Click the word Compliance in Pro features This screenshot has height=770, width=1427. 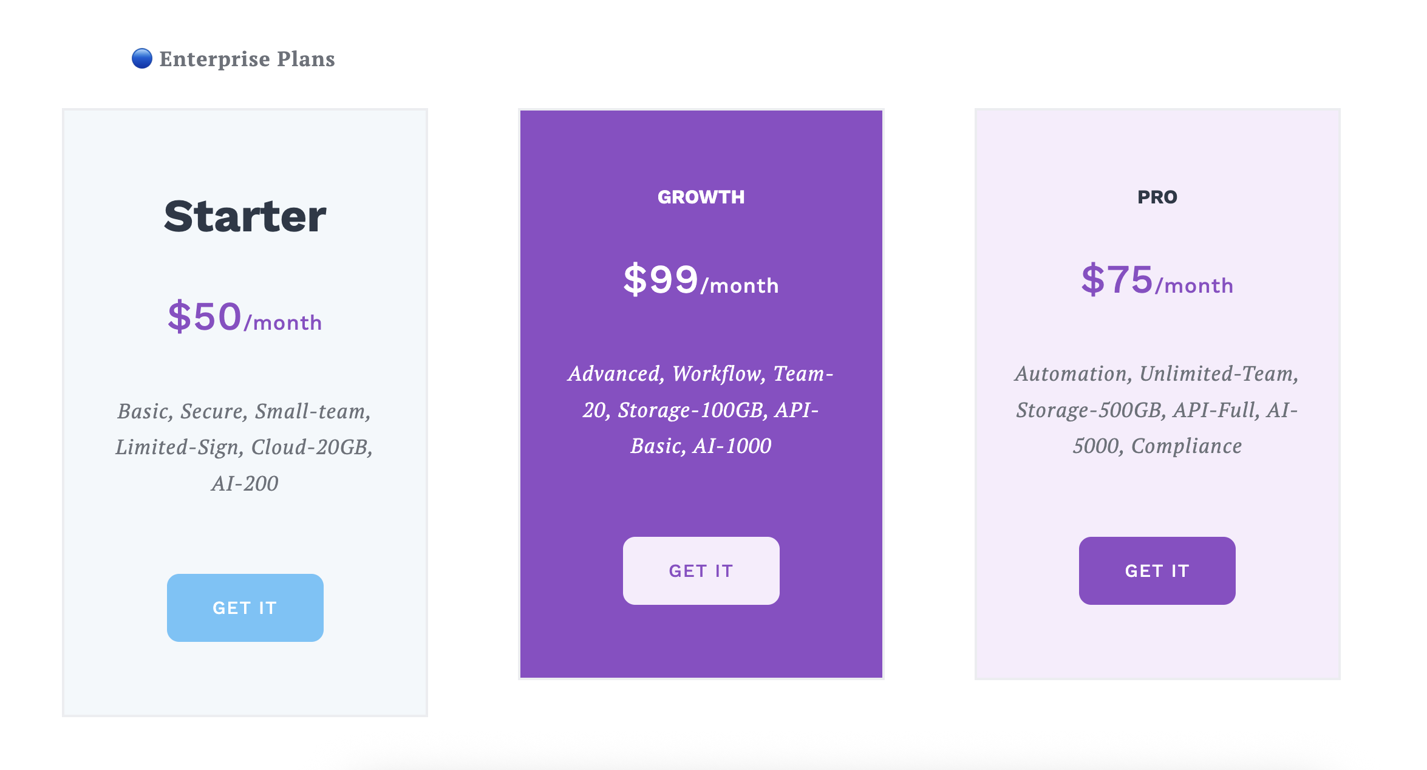[1187, 446]
